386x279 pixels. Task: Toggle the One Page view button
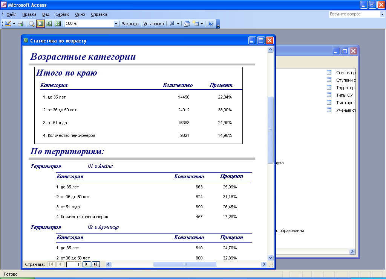click(x=40, y=24)
